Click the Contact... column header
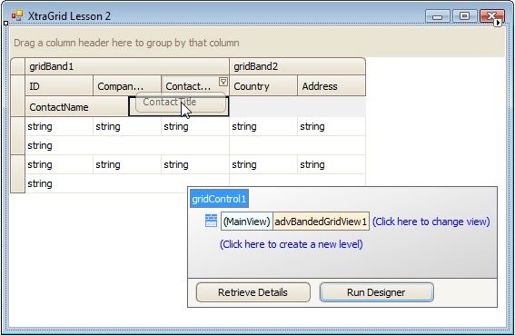The width and height of the screenshot is (515, 335). [195, 86]
